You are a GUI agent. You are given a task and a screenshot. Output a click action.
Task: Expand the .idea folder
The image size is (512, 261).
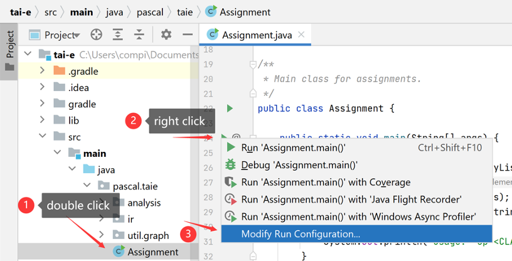pos(42,86)
